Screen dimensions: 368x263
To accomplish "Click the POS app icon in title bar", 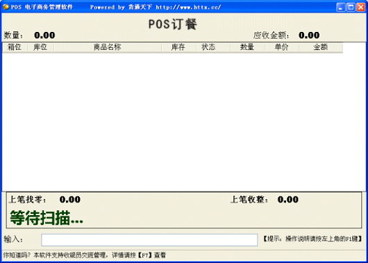I will [6, 7].
